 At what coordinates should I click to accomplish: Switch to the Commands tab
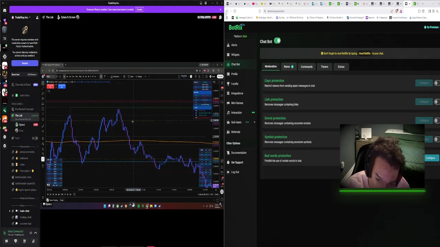click(x=307, y=67)
